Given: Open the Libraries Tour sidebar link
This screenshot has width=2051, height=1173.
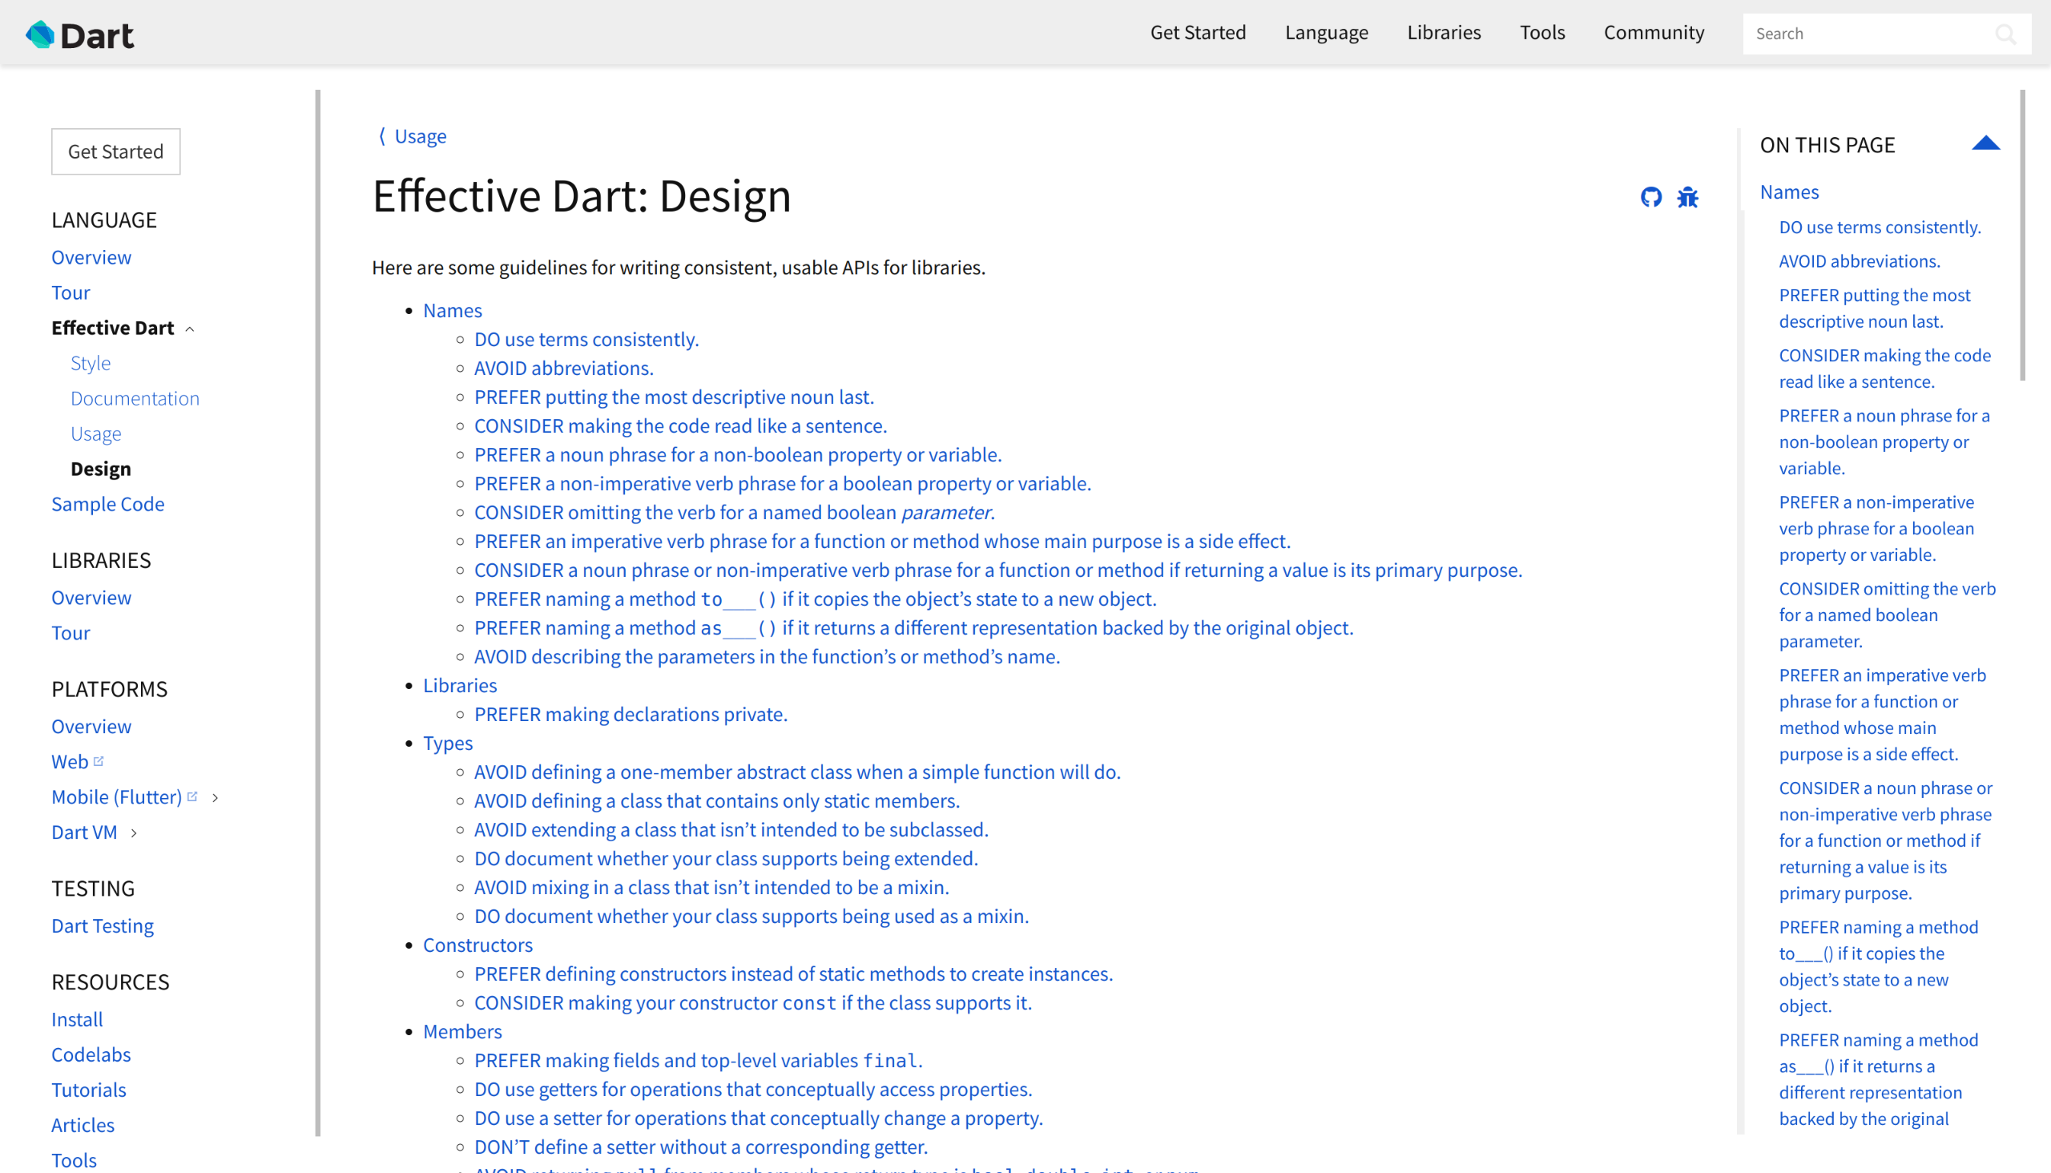Looking at the screenshot, I should 71,633.
